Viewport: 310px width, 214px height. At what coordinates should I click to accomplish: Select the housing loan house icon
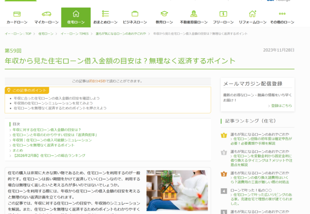[x=76, y=14]
